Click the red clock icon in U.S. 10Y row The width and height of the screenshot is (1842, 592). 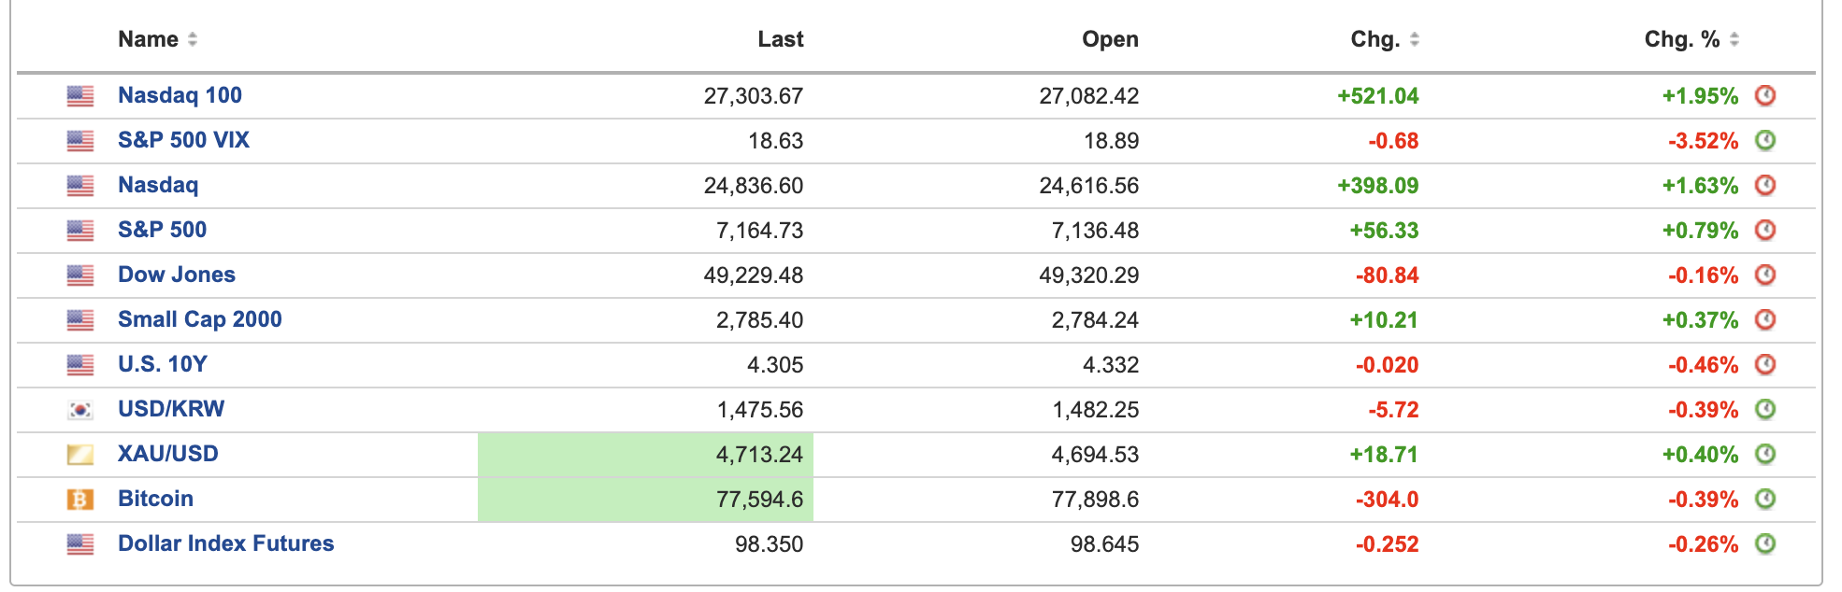point(1764,364)
